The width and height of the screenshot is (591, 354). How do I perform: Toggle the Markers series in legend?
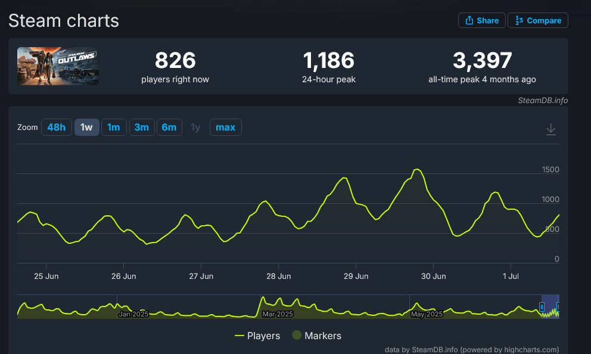(317, 336)
